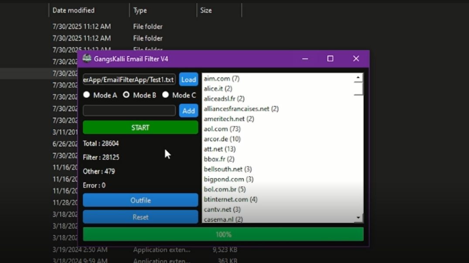This screenshot has width=469, height=263.
Task: Select the Mode B radio button
Action: 126,95
